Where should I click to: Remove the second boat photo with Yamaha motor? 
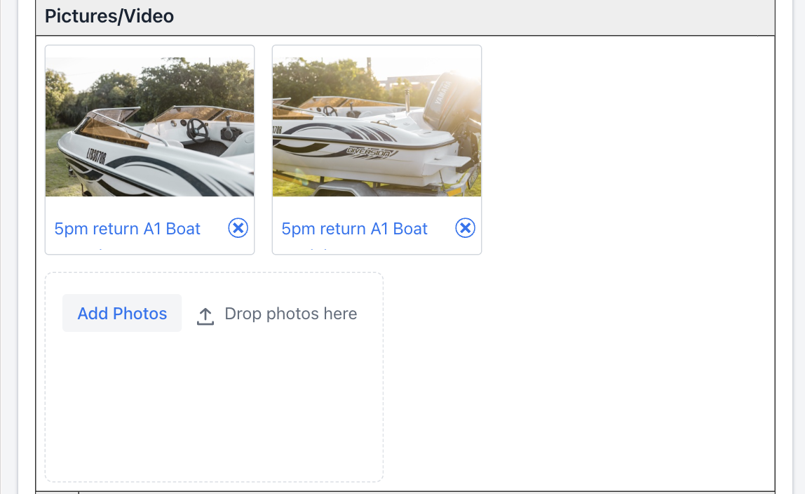[465, 228]
